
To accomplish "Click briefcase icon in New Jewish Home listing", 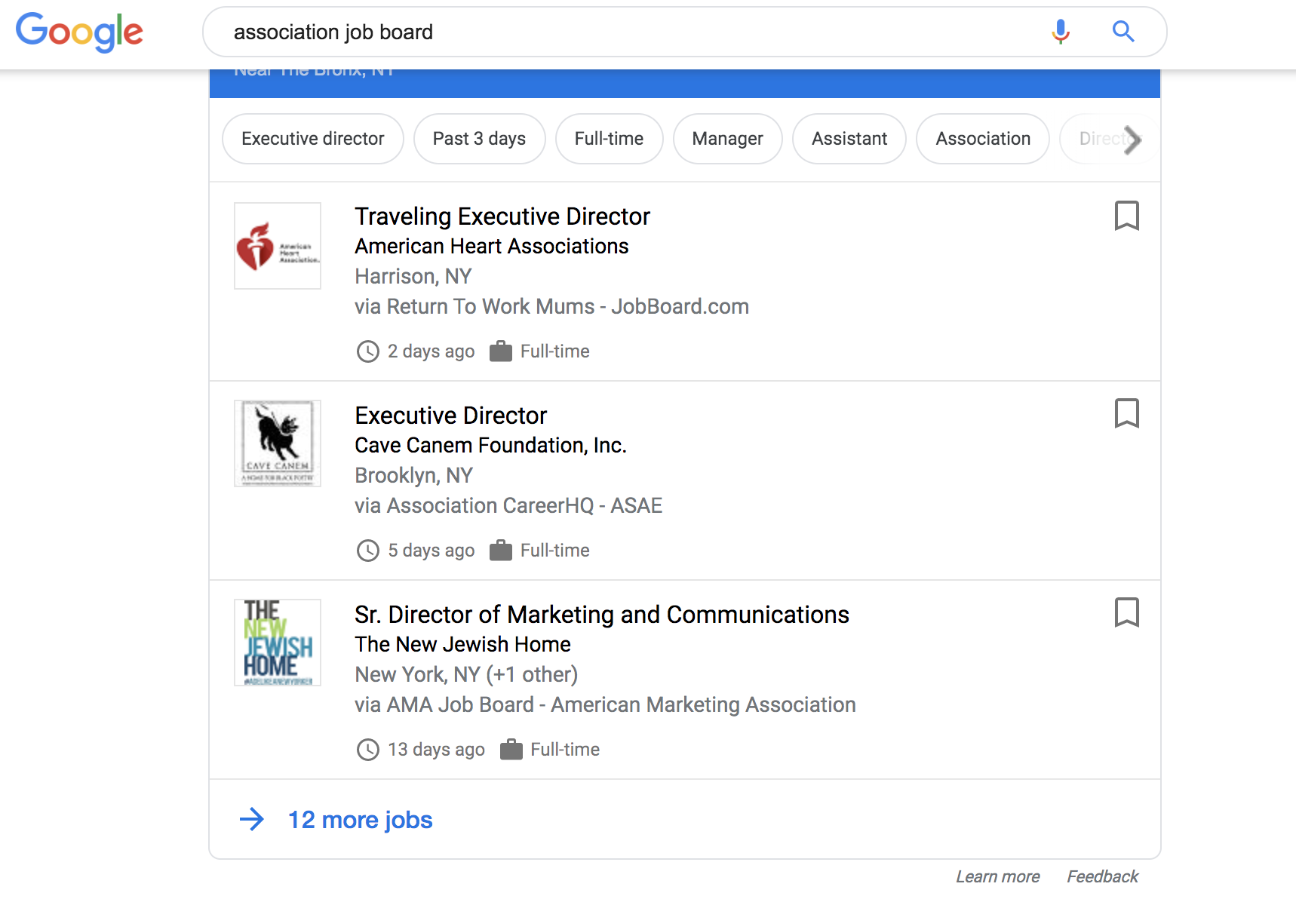I will pyautogui.click(x=511, y=750).
